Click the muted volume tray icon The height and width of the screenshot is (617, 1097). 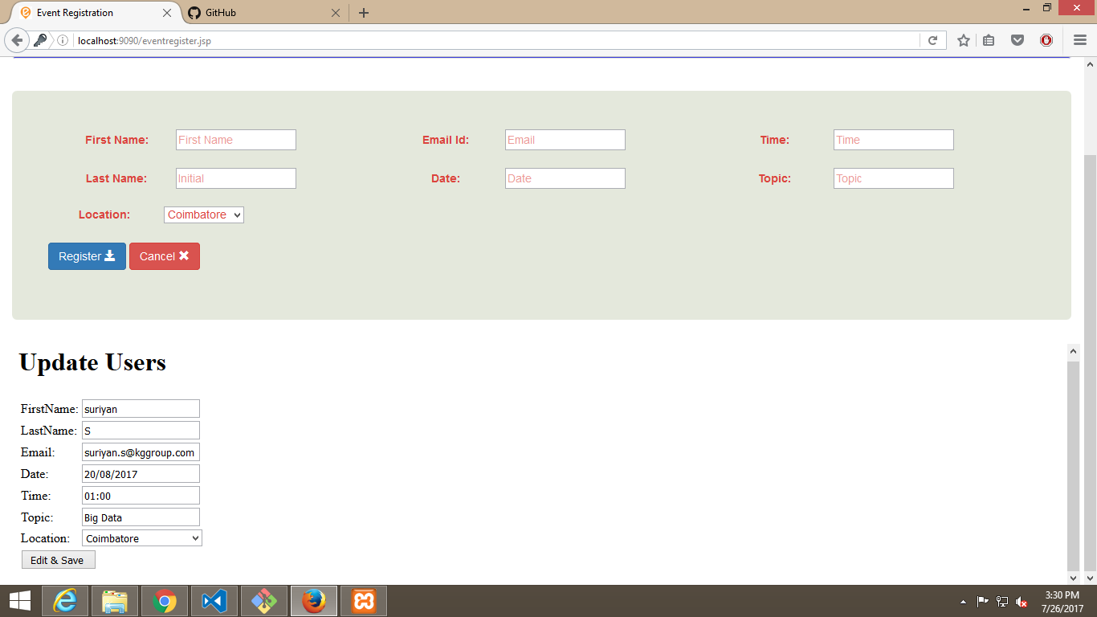click(1022, 602)
